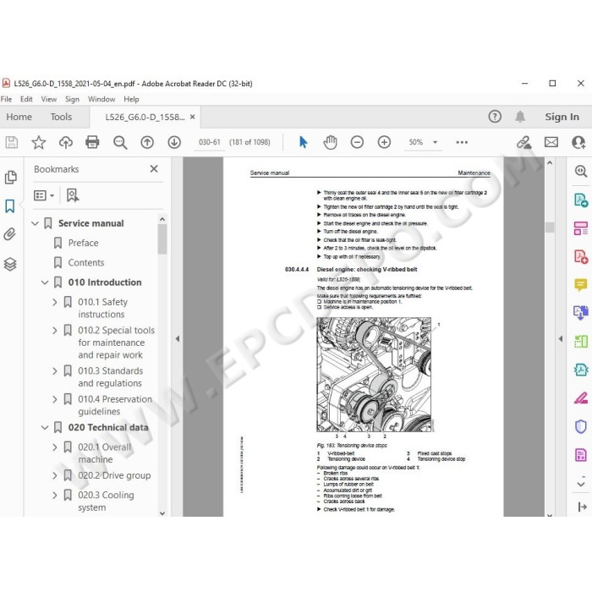Click the 50% zoom value field
This screenshot has height=592, width=592.
point(416,142)
